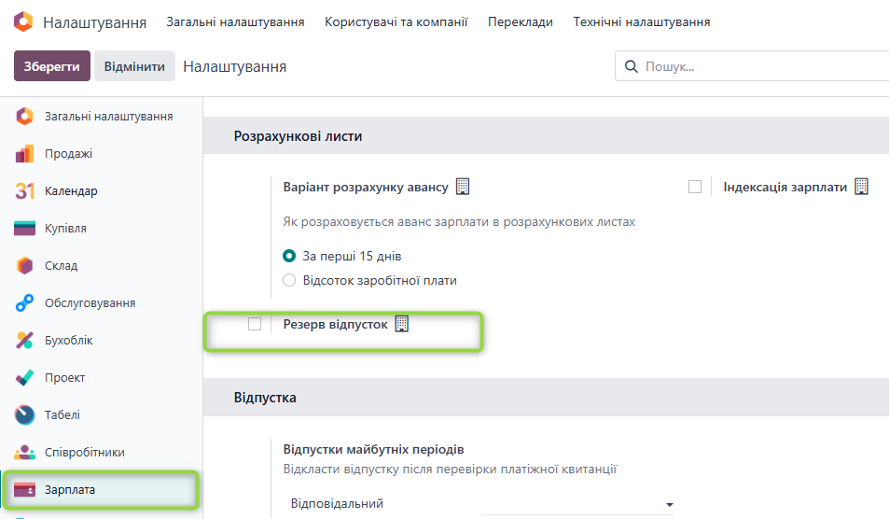This screenshot has height=519, width=889.
Task: Click the Склад sidebar icon
Action: pyautogui.click(x=24, y=265)
